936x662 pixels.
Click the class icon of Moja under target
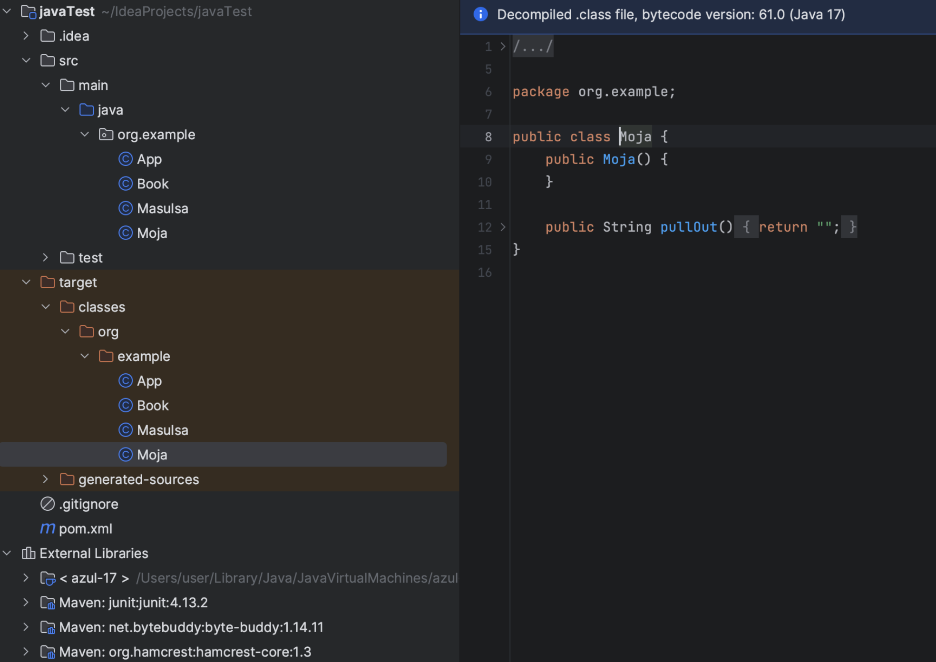pyautogui.click(x=126, y=455)
